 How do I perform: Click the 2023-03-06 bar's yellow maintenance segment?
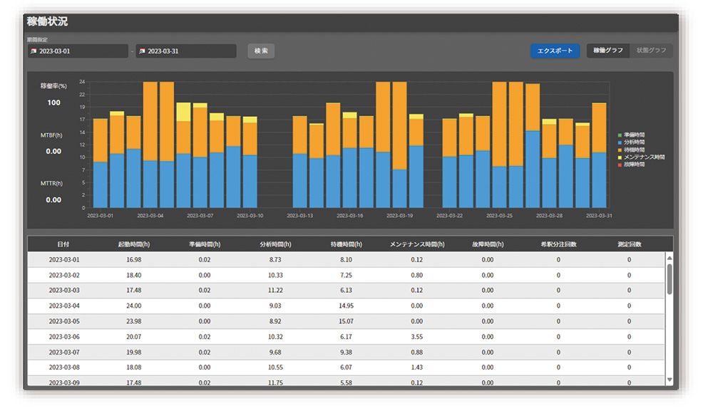(183, 112)
